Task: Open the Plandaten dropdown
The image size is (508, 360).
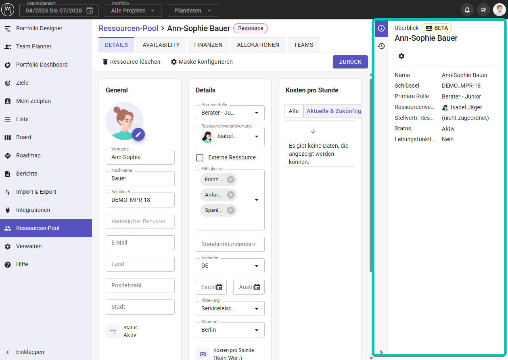Action: click(x=193, y=10)
